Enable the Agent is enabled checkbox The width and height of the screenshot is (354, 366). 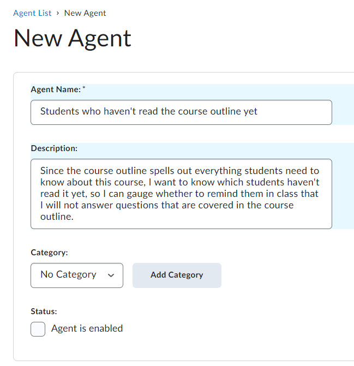38,329
